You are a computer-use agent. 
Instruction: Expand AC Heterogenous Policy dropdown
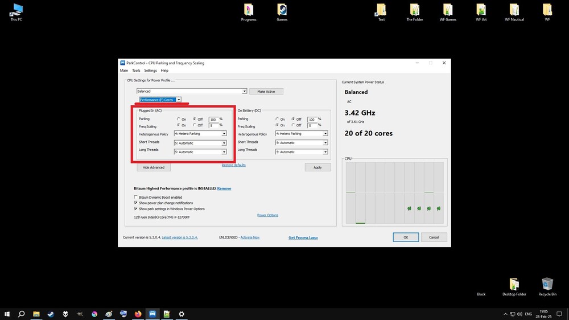[x=200, y=134]
